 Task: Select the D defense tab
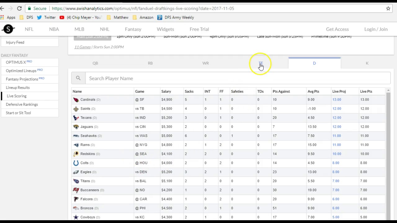point(314,63)
